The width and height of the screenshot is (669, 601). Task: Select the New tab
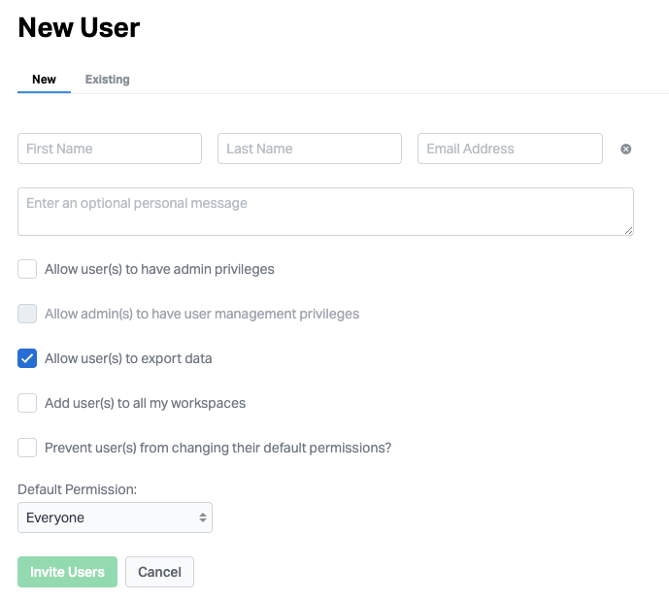pos(44,80)
